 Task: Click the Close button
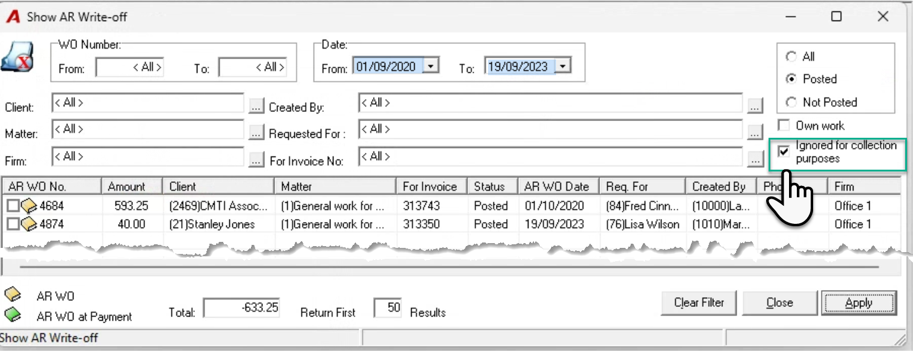click(x=779, y=303)
